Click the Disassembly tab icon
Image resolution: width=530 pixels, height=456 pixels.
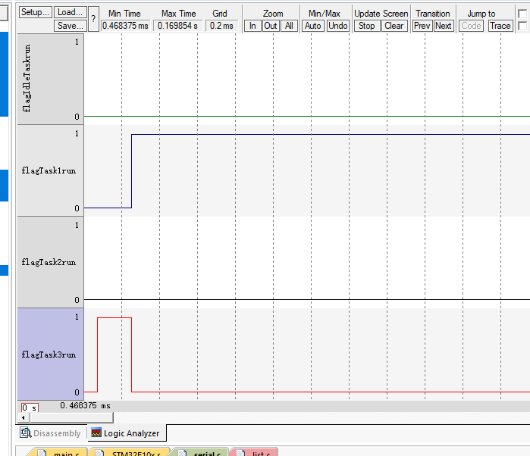(25, 433)
